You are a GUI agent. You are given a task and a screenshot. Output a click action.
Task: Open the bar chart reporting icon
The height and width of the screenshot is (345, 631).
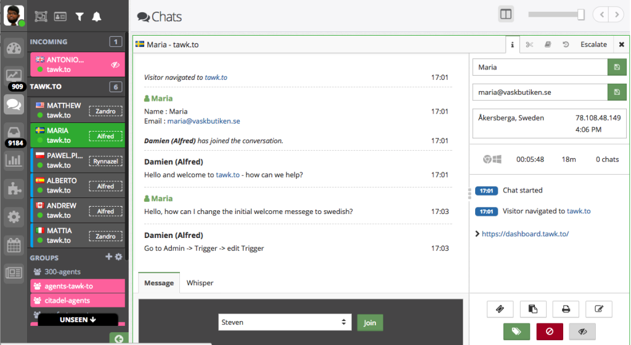pyautogui.click(x=14, y=161)
